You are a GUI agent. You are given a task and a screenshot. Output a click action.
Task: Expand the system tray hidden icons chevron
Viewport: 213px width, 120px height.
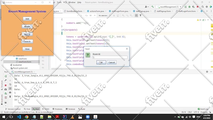click(175, 117)
